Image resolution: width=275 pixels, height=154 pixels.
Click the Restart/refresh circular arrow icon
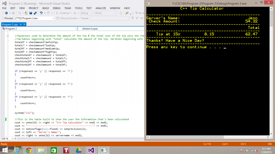point(75,13)
